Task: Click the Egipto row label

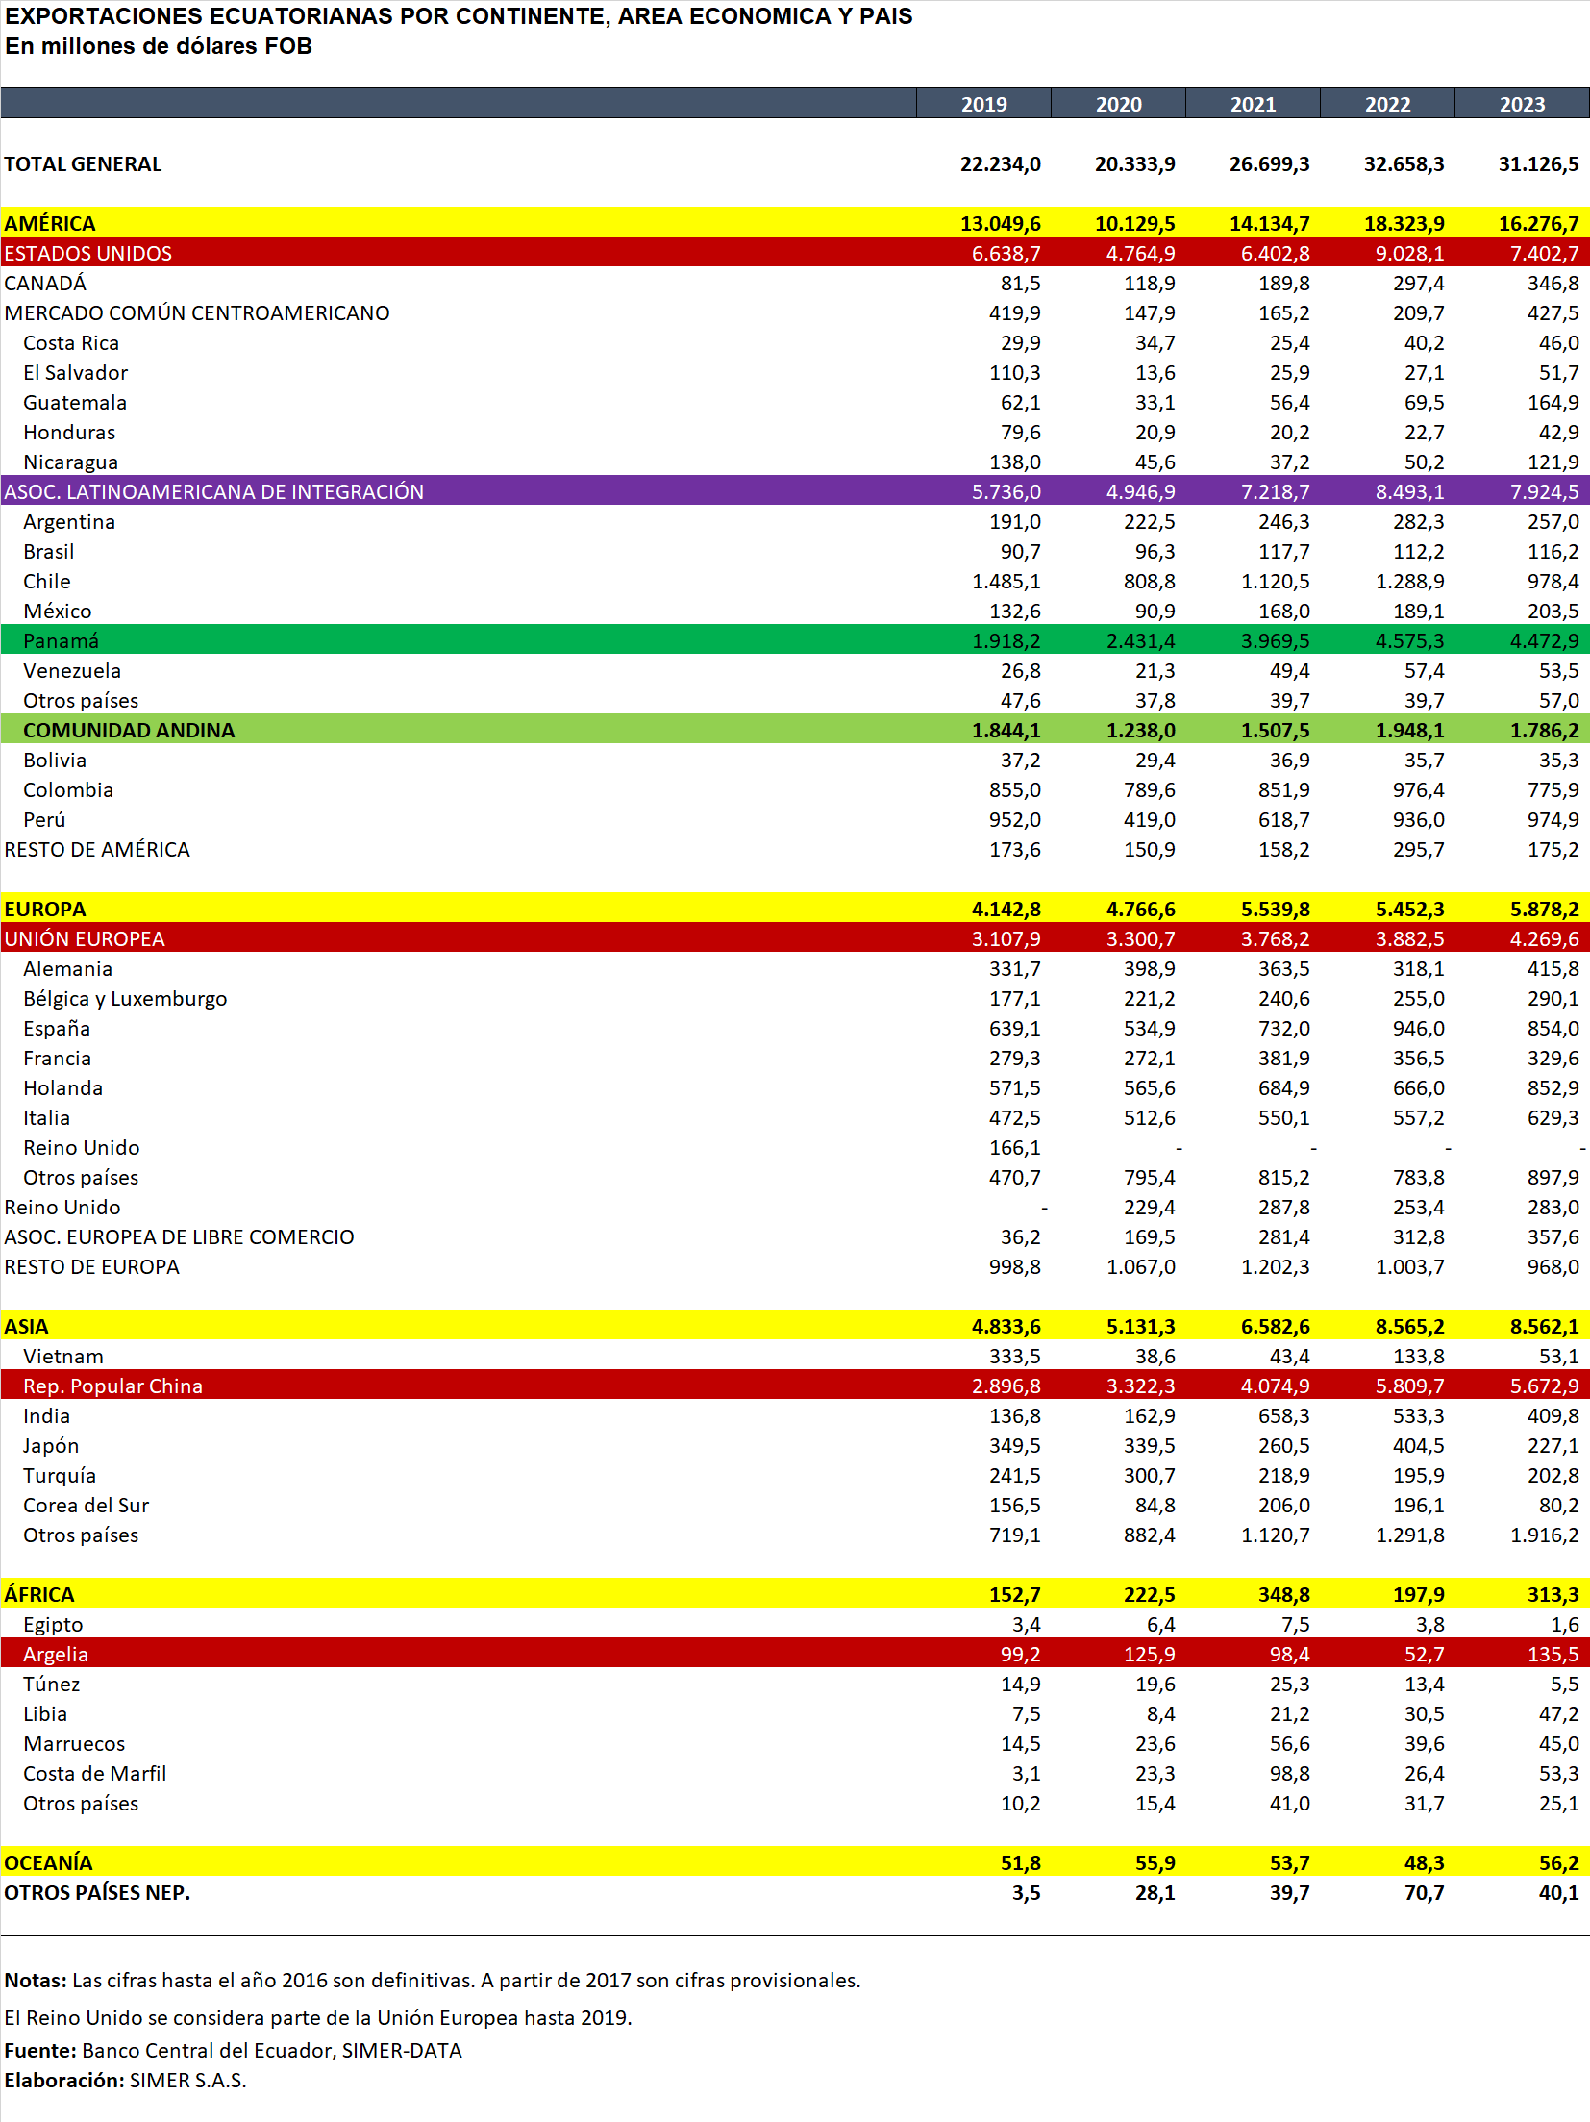Action: (x=53, y=1625)
